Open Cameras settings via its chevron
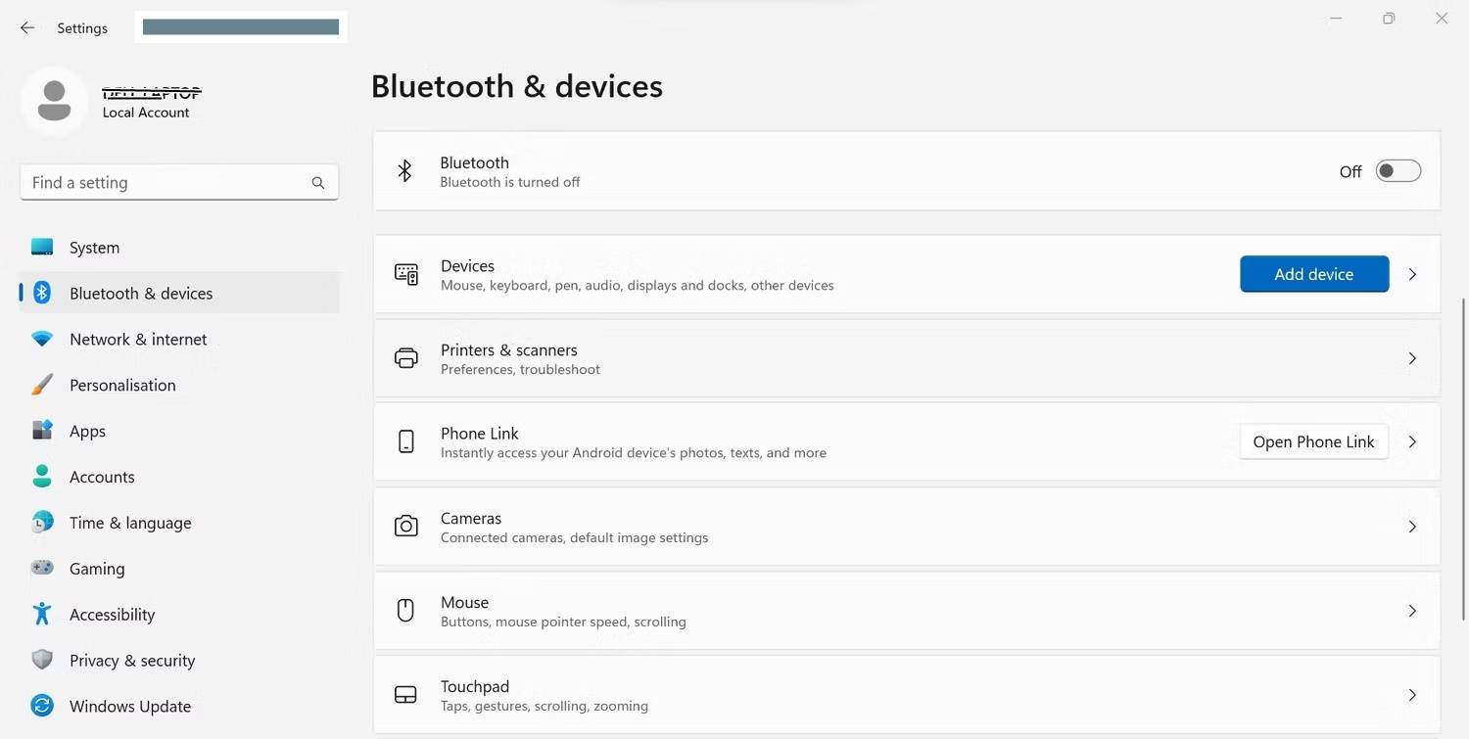The image size is (1469, 739). pyautogui.click(x=1412, y=527)
